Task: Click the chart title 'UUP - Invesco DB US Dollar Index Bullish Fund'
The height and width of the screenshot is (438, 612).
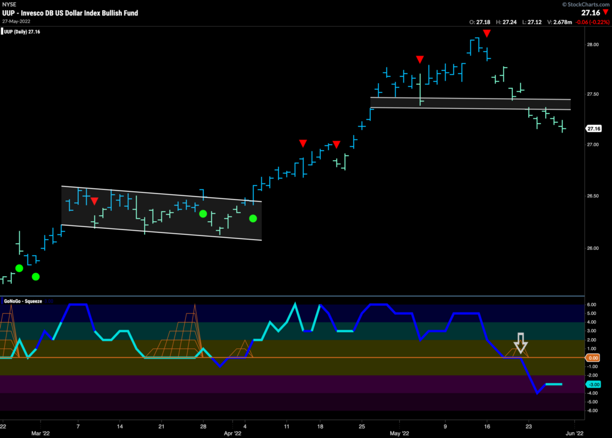Action: click(71, 13)
